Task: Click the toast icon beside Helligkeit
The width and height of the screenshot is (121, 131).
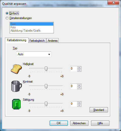Action: 16,69
